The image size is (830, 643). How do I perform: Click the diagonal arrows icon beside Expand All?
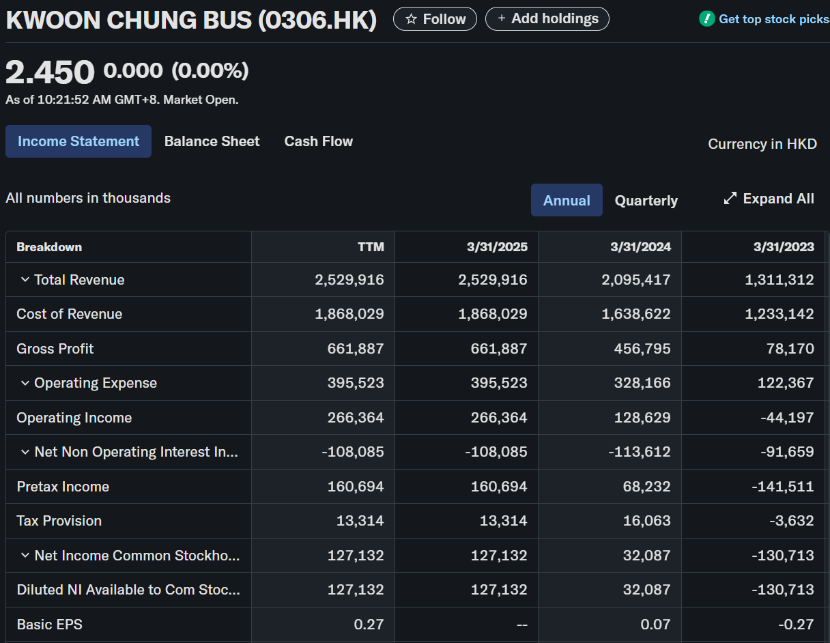click(x=730, y=199)
